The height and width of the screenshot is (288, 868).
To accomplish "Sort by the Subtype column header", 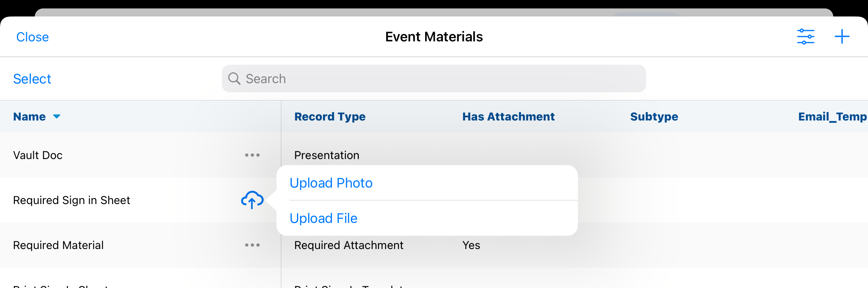I will [x=654, y=116].
